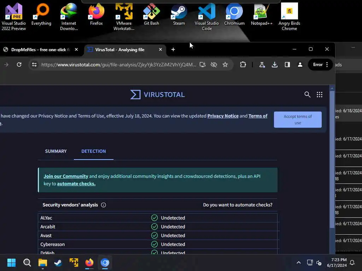Screen dimensions: 362x271
Task: Open Visual Studio Code desktop shortcut
Action: click(206, 17)
